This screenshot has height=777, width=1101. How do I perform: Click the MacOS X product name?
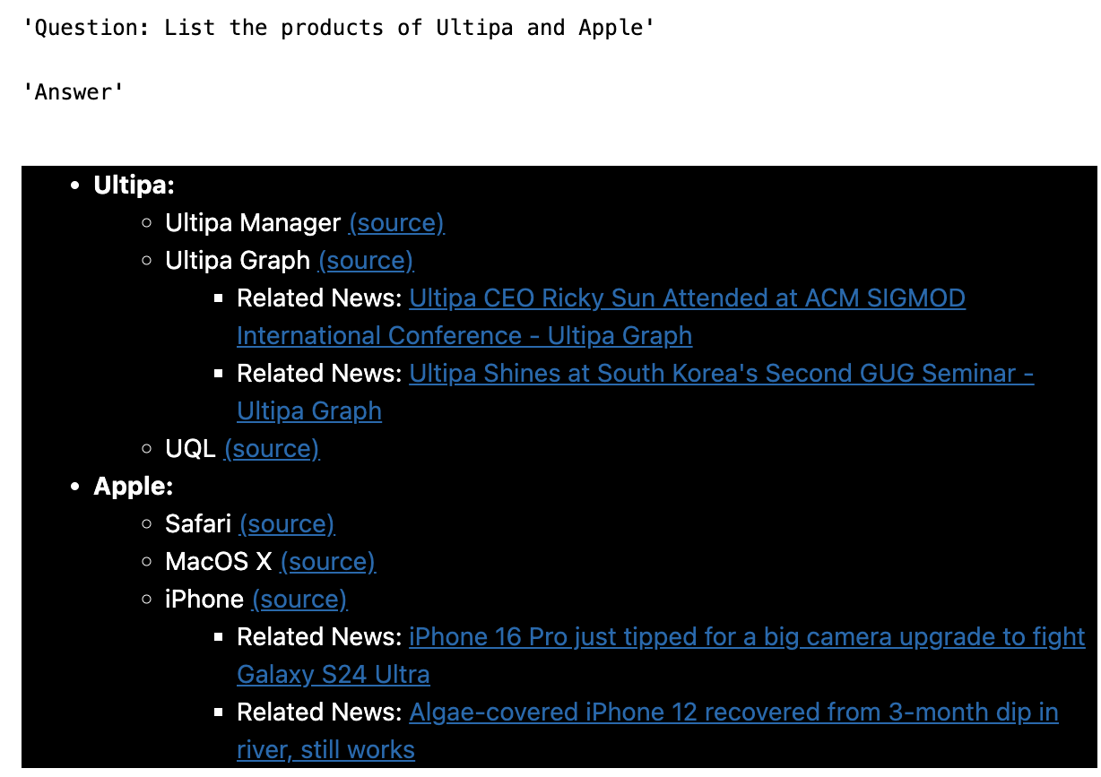point(218,562)
